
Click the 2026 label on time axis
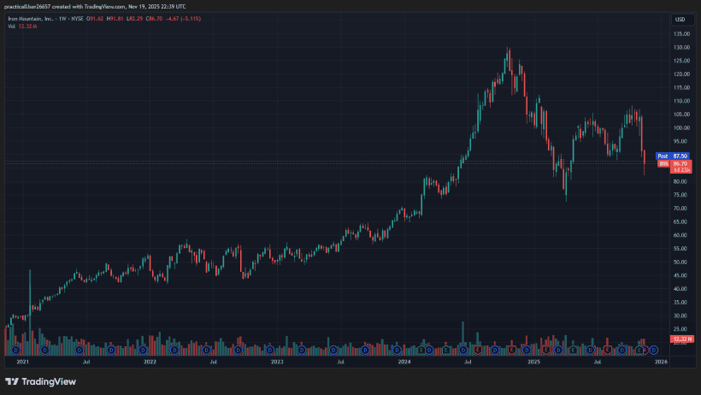[x=660, y=363]
